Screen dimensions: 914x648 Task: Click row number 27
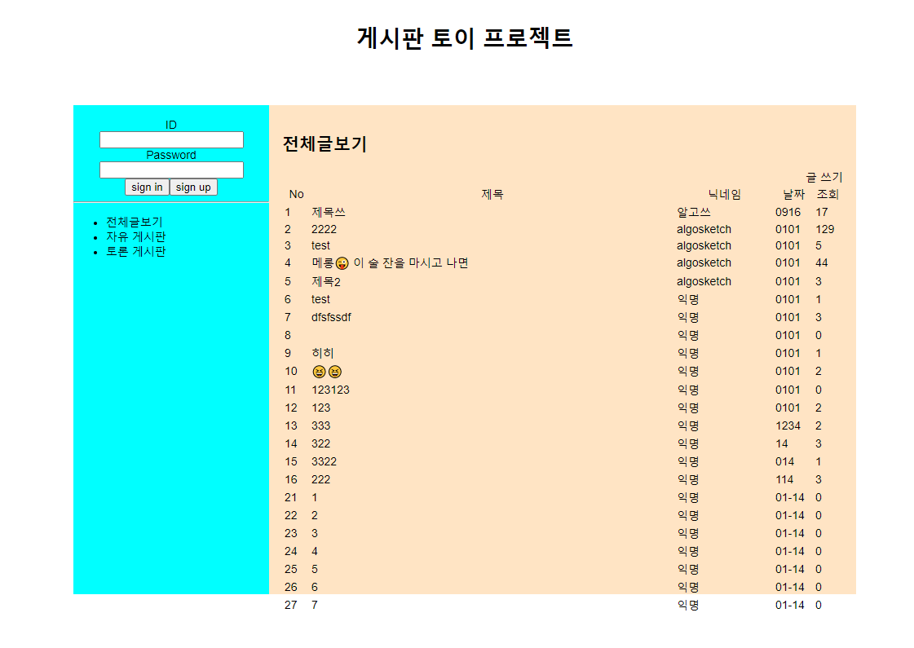[x=291, y=605]
